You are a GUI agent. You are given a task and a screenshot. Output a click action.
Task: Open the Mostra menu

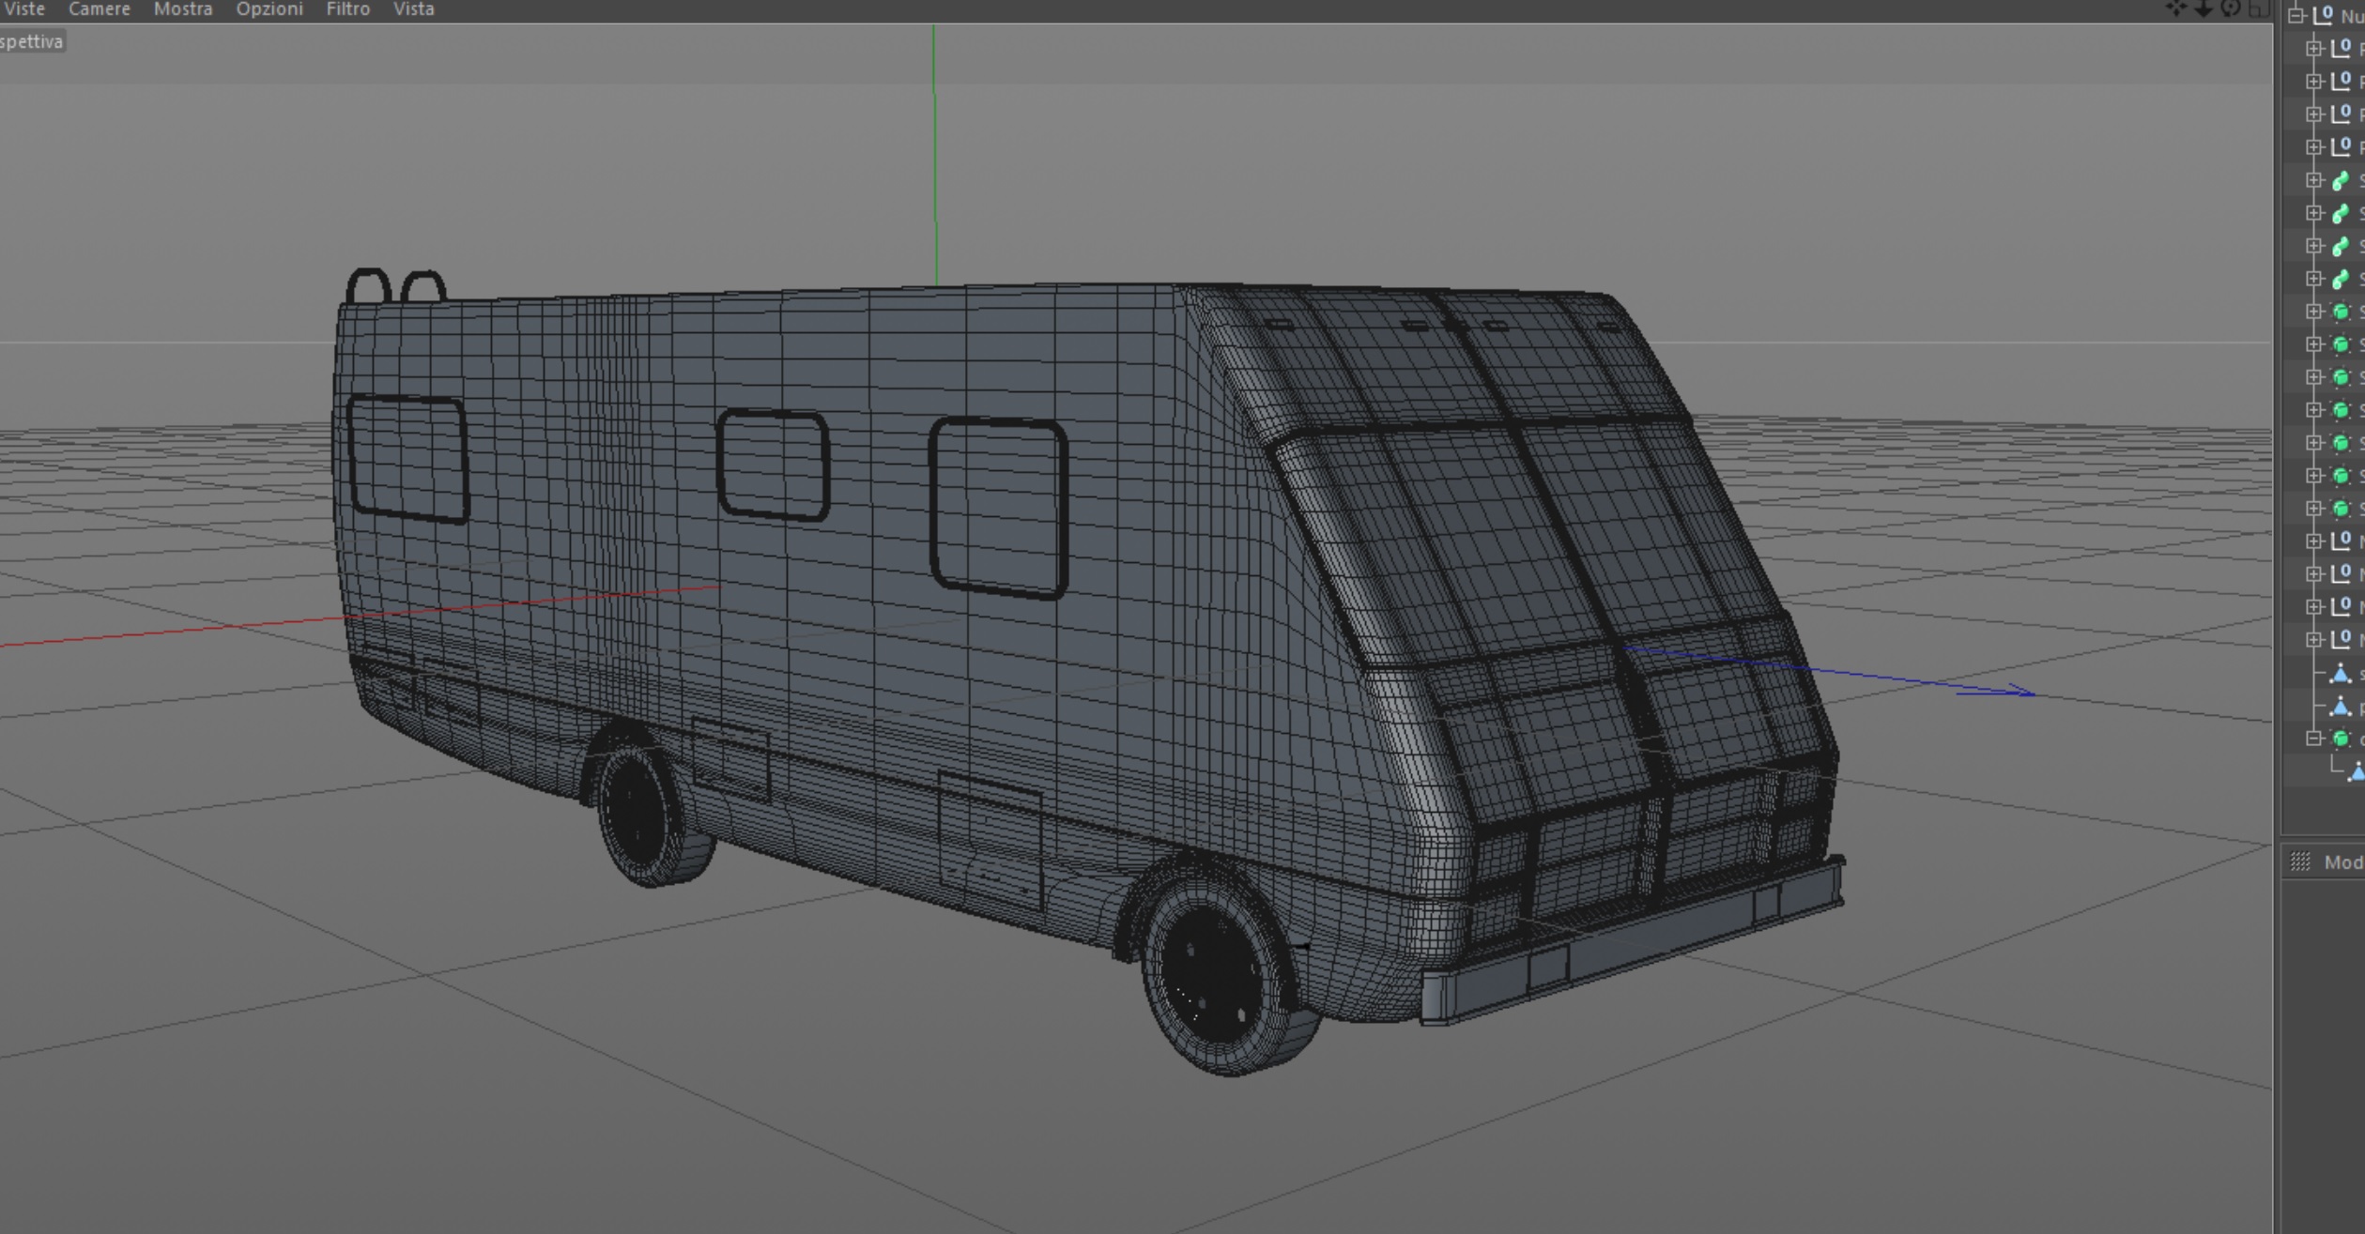point(183,9)
